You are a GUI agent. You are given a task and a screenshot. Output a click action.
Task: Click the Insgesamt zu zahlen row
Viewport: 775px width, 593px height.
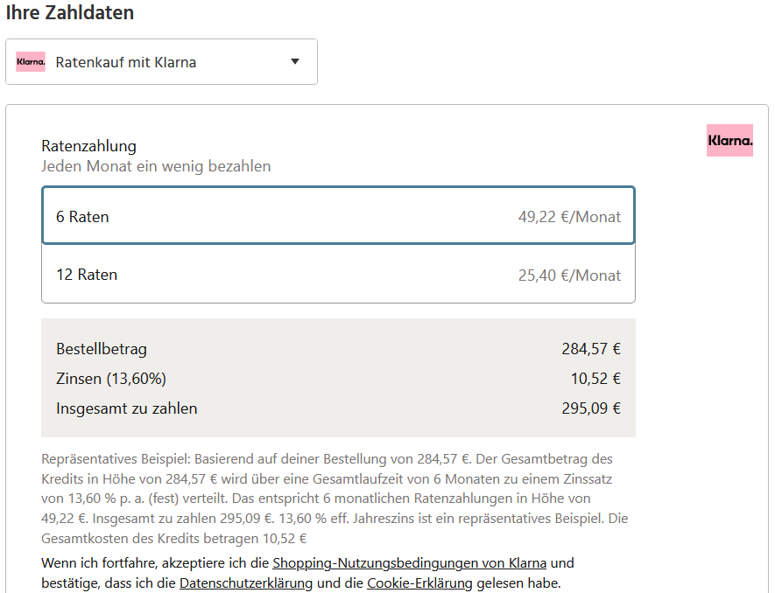pyautogui.click(x=338, y=408)
